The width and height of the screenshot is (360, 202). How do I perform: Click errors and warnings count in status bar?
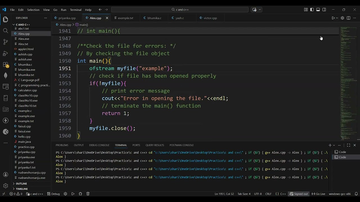pos(16,194)
